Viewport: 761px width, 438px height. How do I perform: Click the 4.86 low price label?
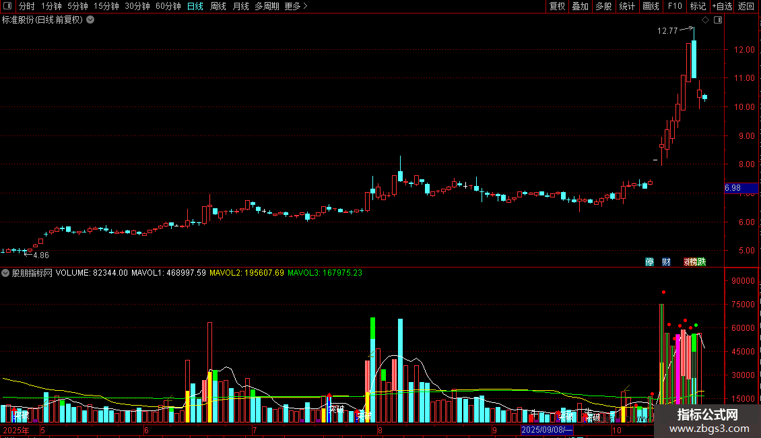[x=41, y=255]
